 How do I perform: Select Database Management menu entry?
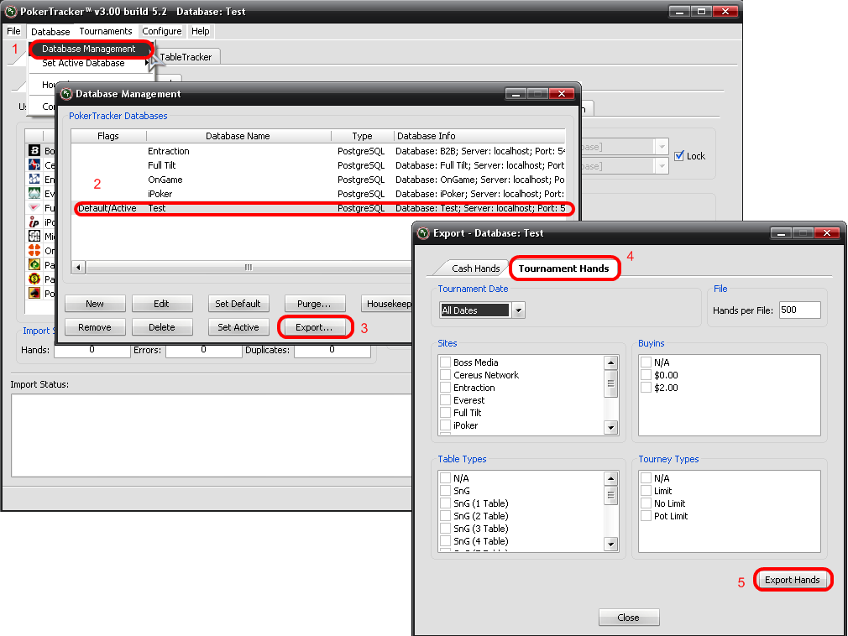pyautogui.click(x=89, y=49)
